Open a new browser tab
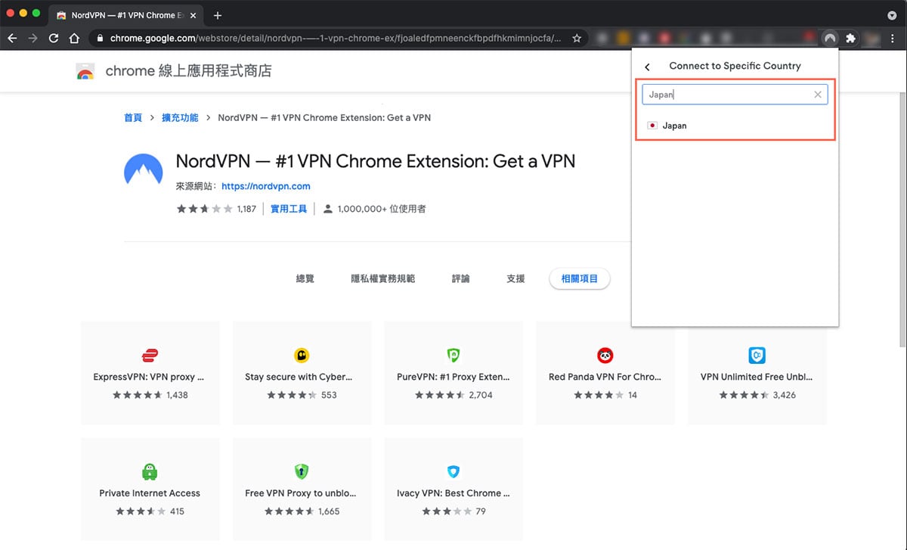The width and height of the screenshot is (907, 550). (x=218, y=15)
